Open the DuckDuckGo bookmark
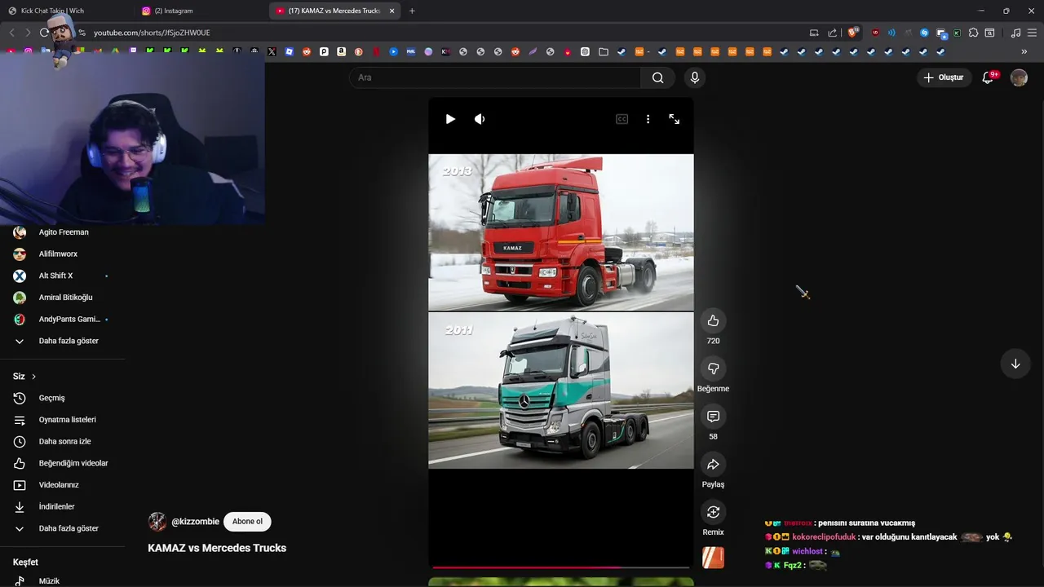Viewport: 1044px width, 587px height. [x=359, y=51]
